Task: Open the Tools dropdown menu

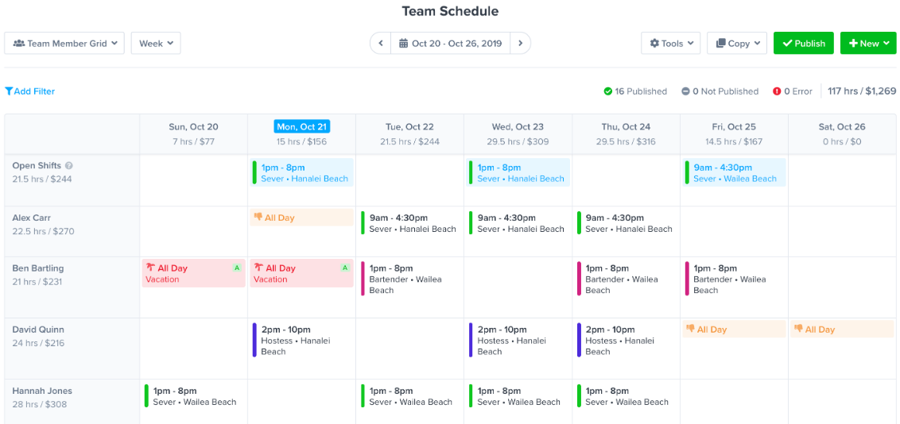Action: click(670, 44)
